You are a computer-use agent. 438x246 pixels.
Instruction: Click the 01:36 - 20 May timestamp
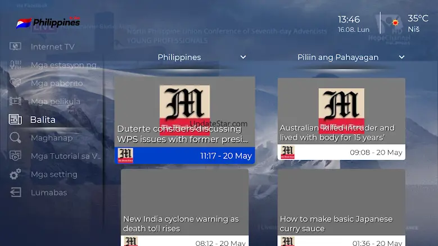coord(377,243)
